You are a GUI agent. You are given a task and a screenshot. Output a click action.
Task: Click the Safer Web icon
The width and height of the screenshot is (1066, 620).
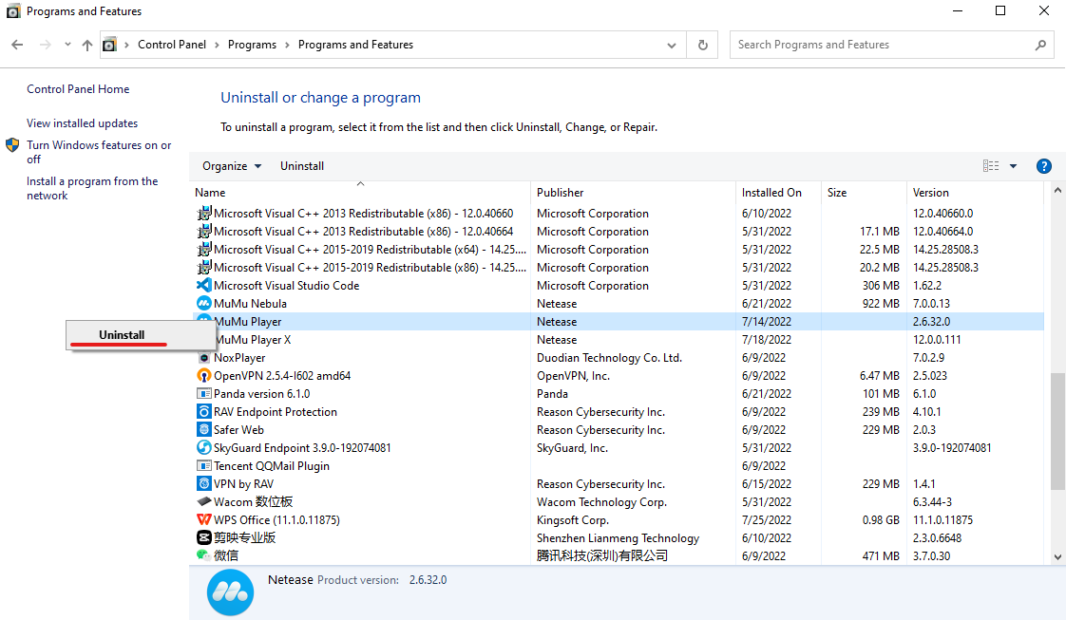pos(203,430)
